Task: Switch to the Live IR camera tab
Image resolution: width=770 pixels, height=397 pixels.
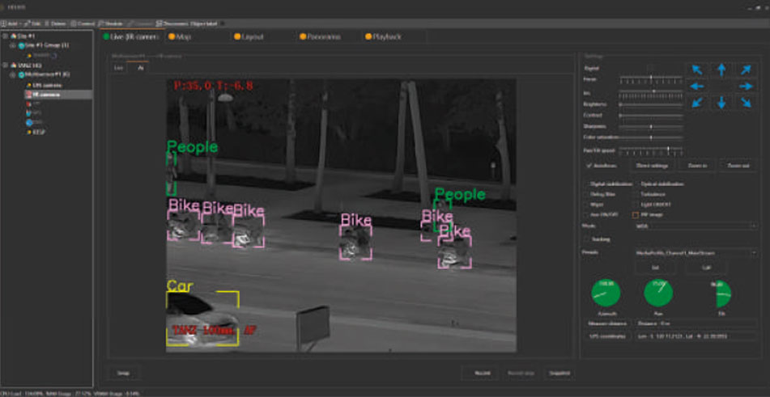Action: click(x=130, y=36)
